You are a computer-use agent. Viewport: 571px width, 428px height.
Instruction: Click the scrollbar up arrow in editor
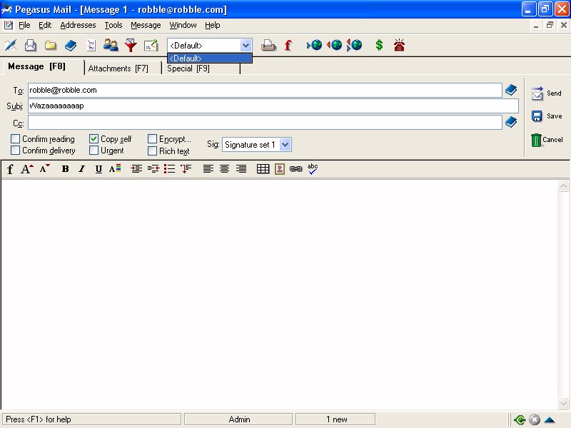pyautogui.click(x=563, y=186)
